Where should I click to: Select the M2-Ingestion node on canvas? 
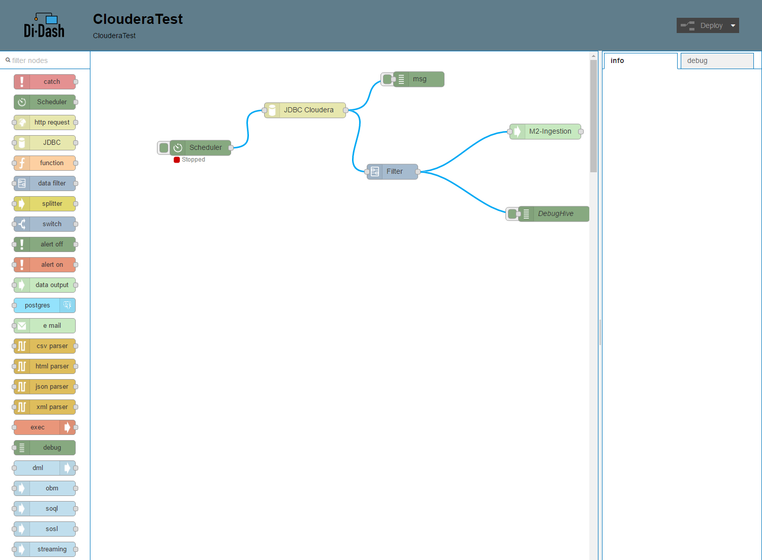pyautogui.click(x=545, y=132)
